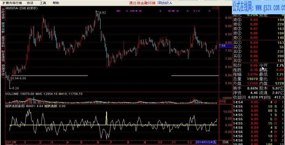285x145 pixels.
Task: Click the 总量 19070 value
Action: point(252,79)
